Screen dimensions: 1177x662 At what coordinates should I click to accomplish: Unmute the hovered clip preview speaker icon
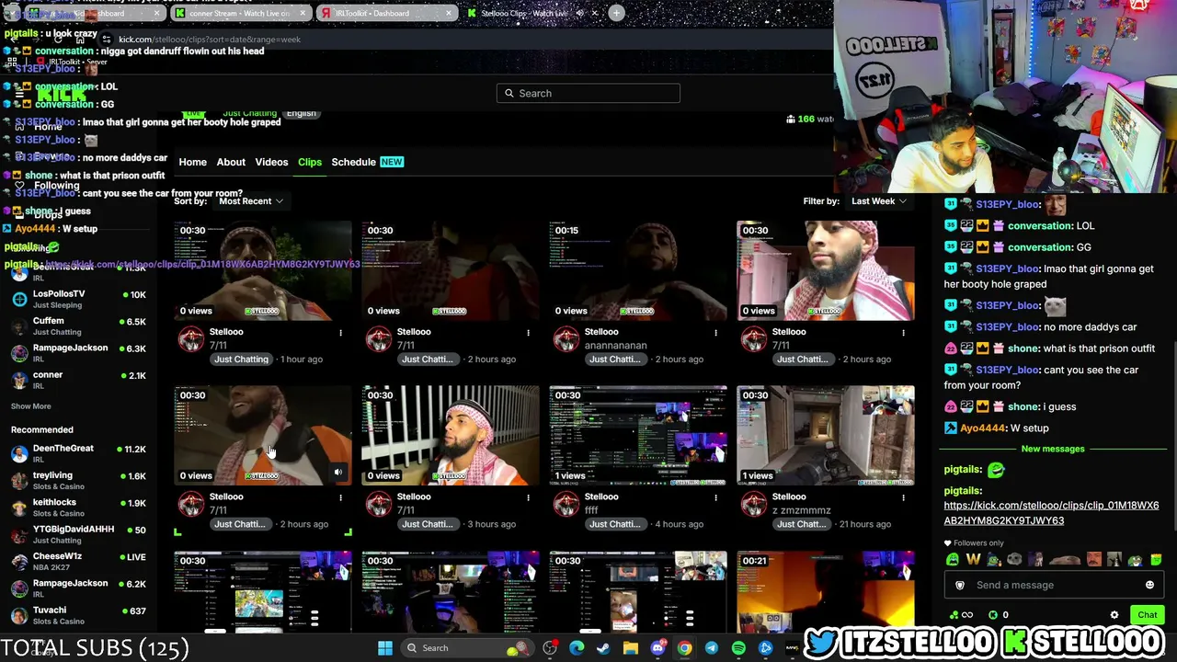coord(338,473)
